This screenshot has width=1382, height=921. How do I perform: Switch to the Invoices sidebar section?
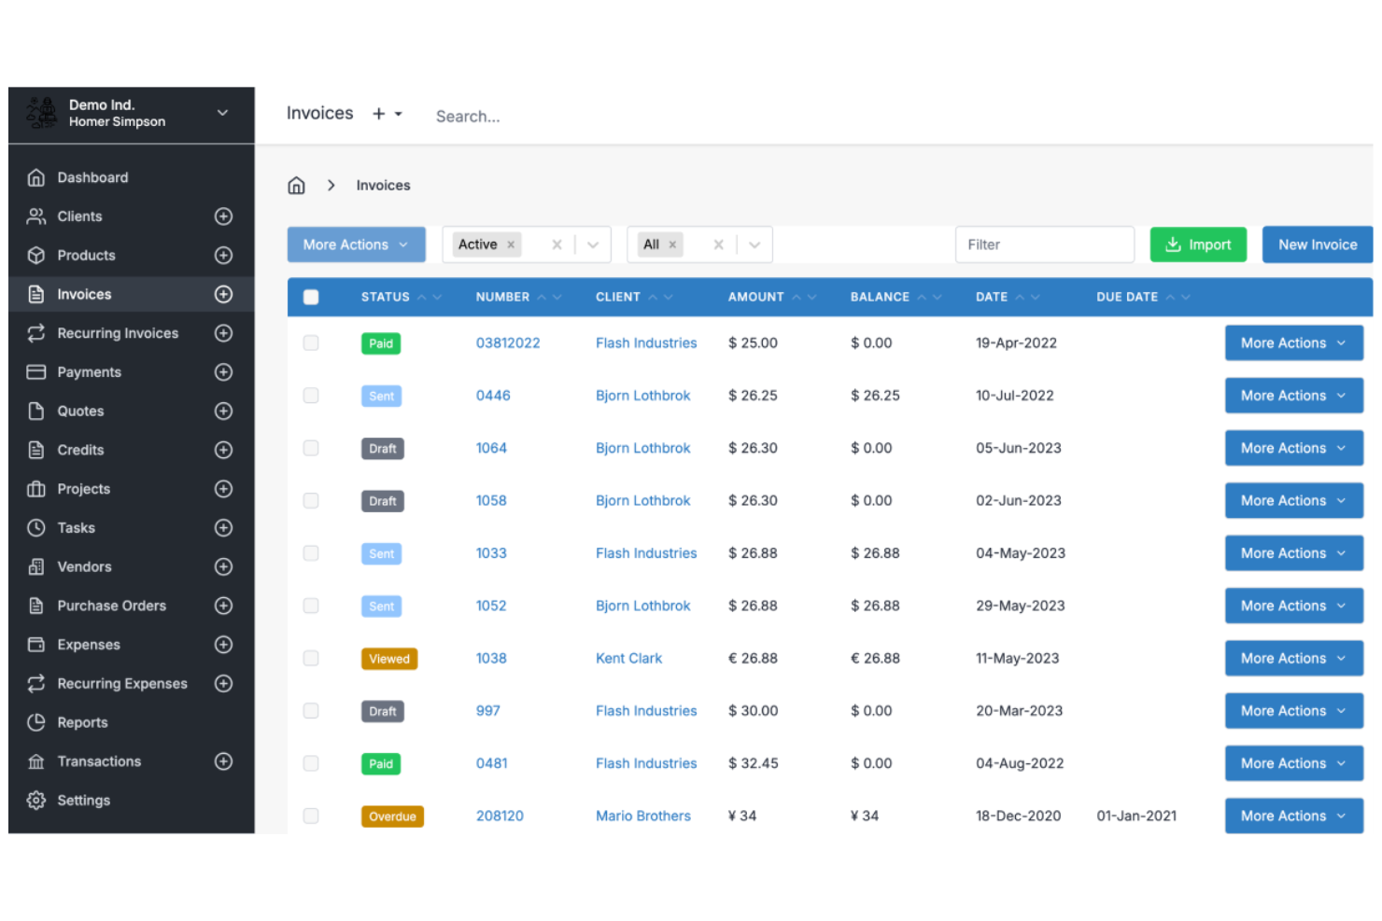[x=84, y=294]
